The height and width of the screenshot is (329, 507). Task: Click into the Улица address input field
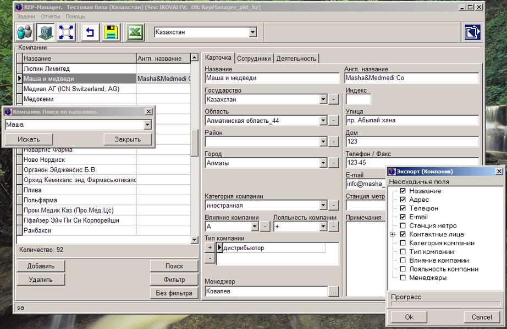(x=411, y=121)
